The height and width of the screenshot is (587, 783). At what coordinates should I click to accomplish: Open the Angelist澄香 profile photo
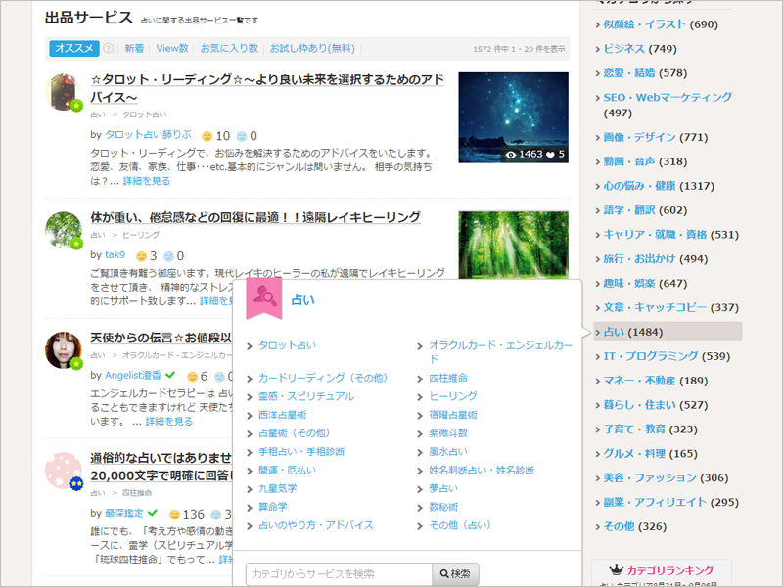(x=64, y=350)
